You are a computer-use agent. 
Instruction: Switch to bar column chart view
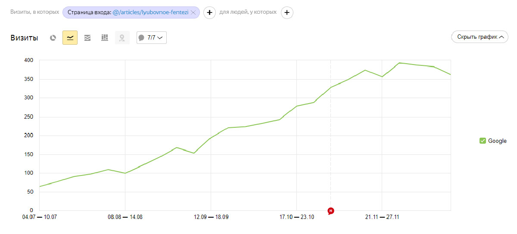(104, 38)
